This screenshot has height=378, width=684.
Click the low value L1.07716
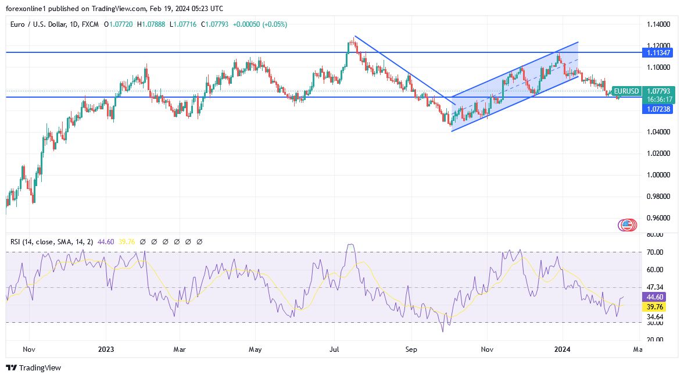[x=183, y=24]
